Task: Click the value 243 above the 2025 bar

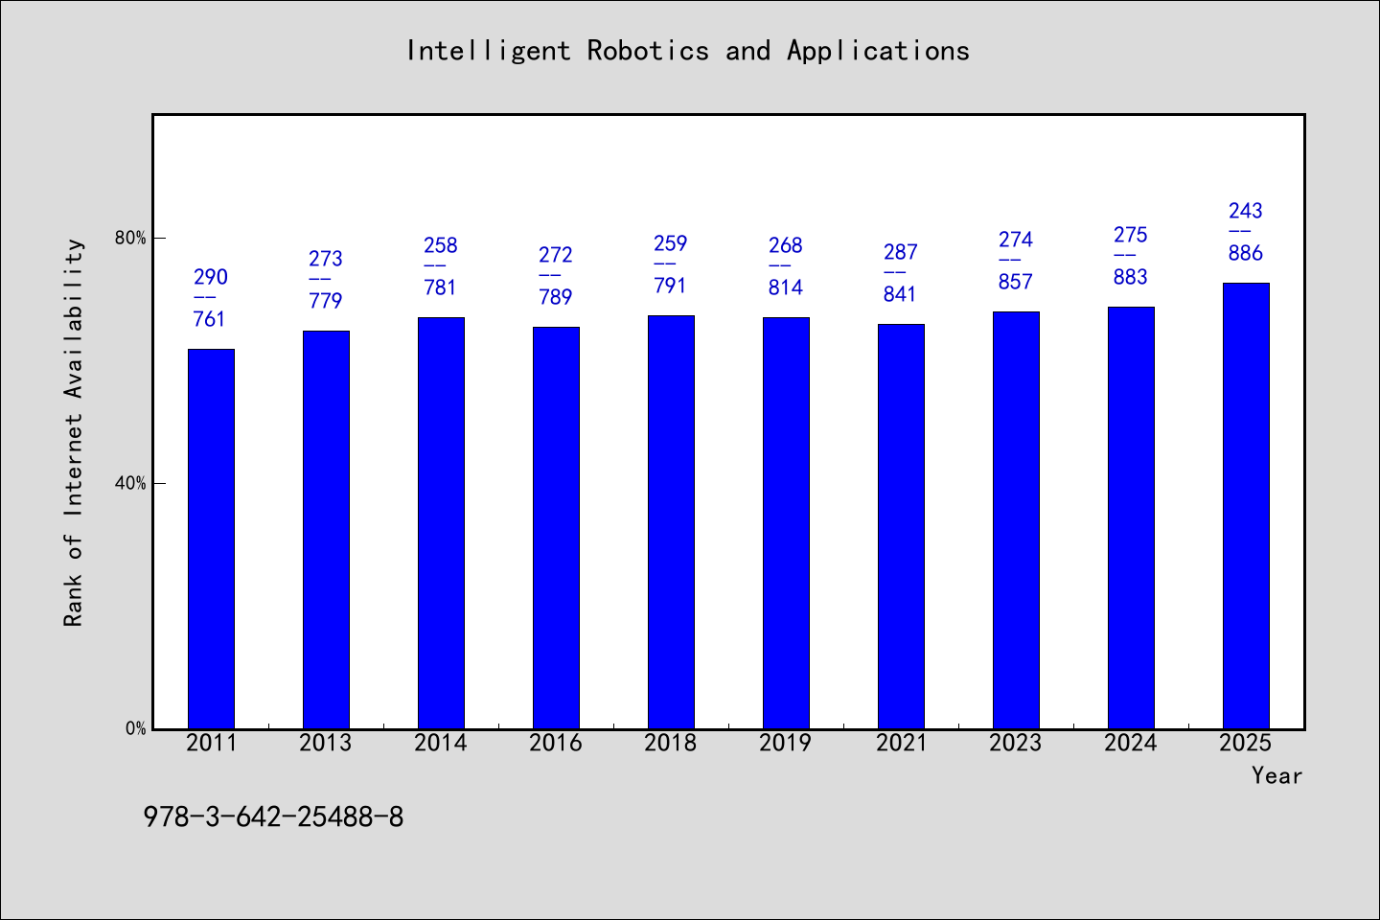Action: (x=1246, y=211)
